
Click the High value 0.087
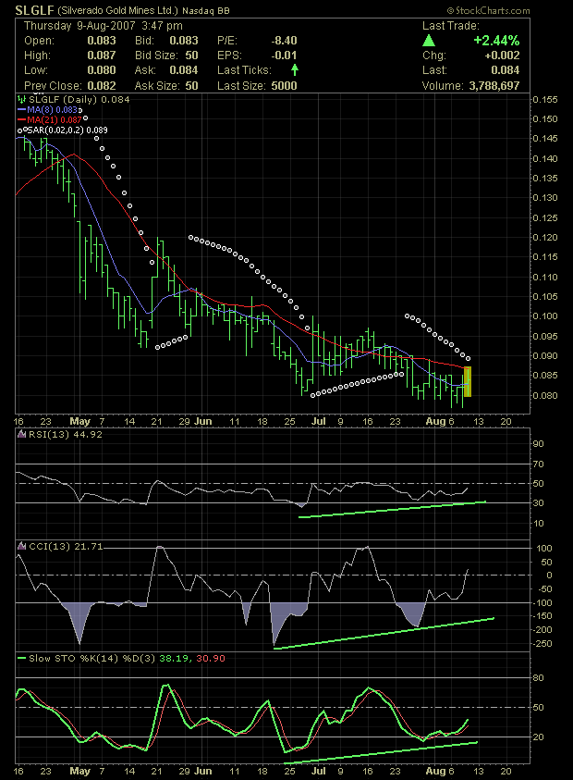(102, 56)
